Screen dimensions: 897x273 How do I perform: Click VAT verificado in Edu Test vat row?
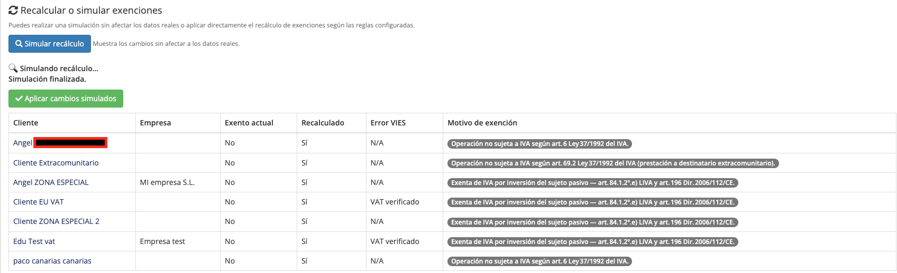coord(395,241)
